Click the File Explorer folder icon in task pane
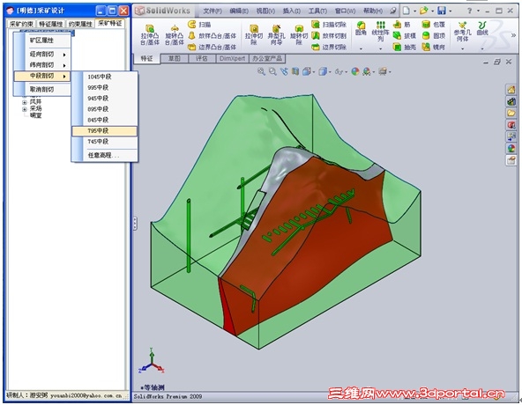The width and height of the screenshot is (522, 405). pyautogui.click(x=511, y=113)
